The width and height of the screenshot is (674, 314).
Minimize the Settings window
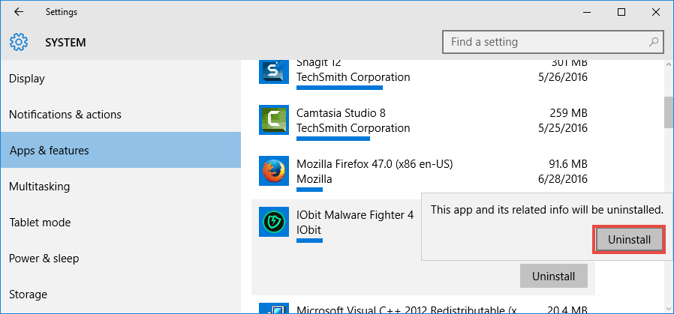click(587, 12)
